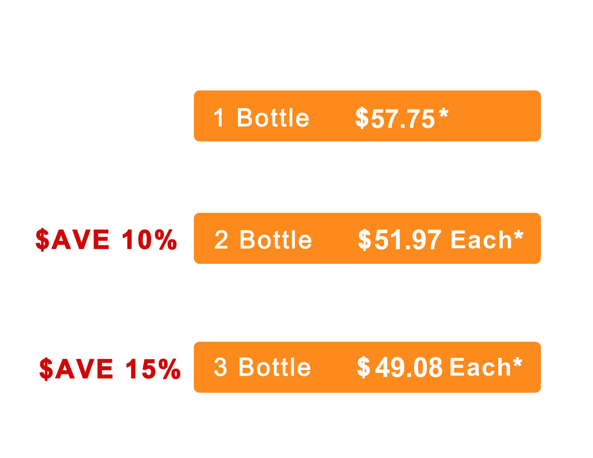This screenshot has height=458, width=593.
Task: Click the red SAVE 15% label
Action: point(109,368)
